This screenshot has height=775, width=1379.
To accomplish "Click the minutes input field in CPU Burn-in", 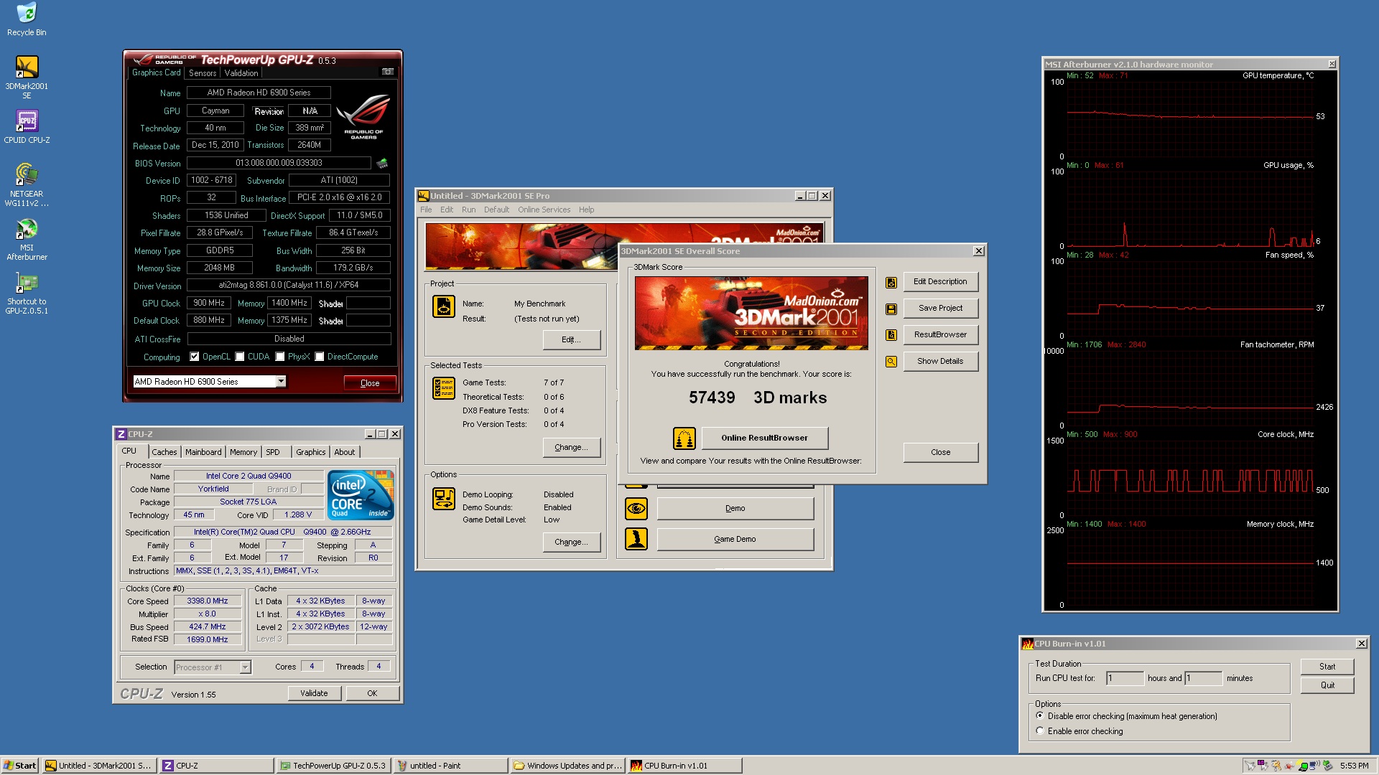I will pos(1203,679).
